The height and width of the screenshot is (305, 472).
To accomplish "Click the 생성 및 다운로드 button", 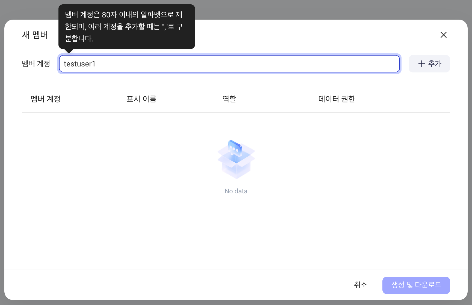I will coord(416,285).
